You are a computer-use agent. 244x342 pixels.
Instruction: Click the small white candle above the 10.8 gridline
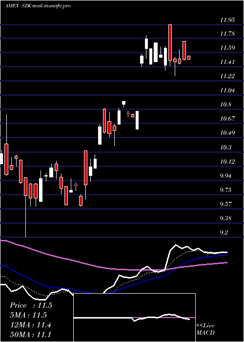(x=124, y=103)
